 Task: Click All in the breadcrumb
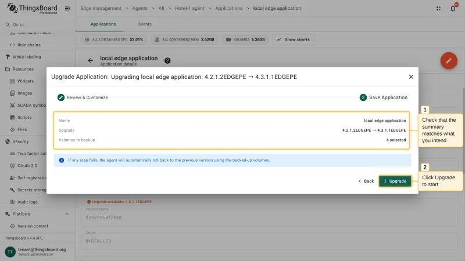pyautogui.click(x=161, y=8)
